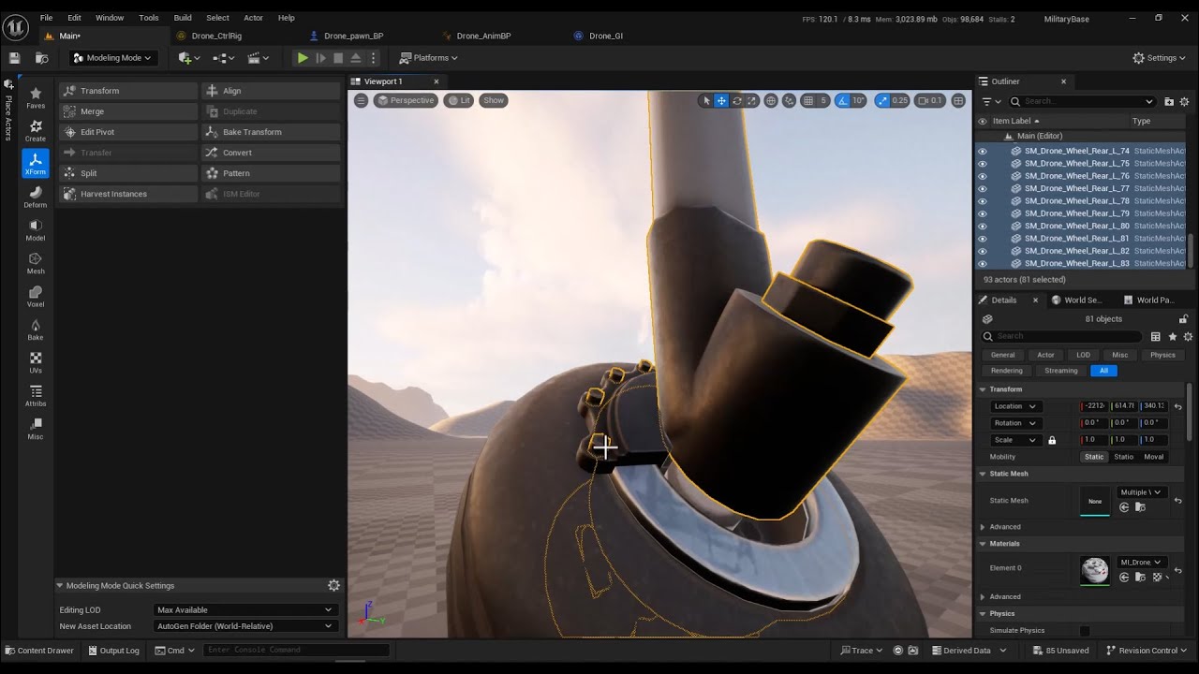This screenshot has width=1199, height=674.
Task: Open the Content Drawer
Action: click(39, 651)
